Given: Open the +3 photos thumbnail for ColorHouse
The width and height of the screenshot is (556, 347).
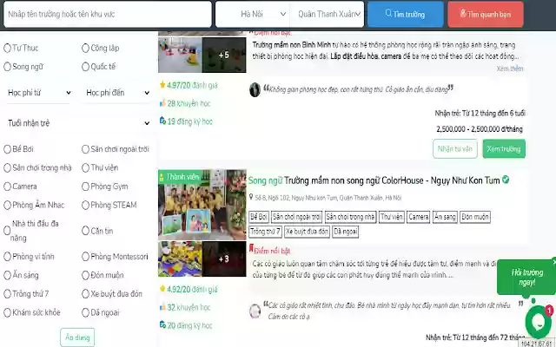Looking at the screenshot, I should 224,259.
